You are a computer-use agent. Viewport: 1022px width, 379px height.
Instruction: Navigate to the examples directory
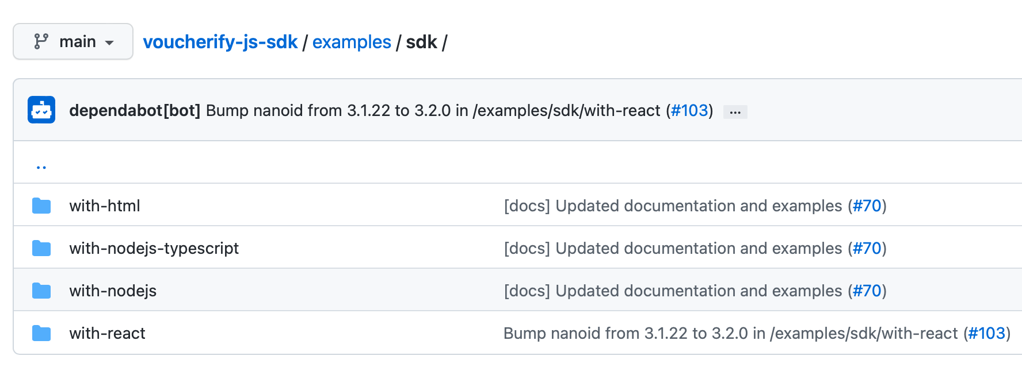coord(352,42)
